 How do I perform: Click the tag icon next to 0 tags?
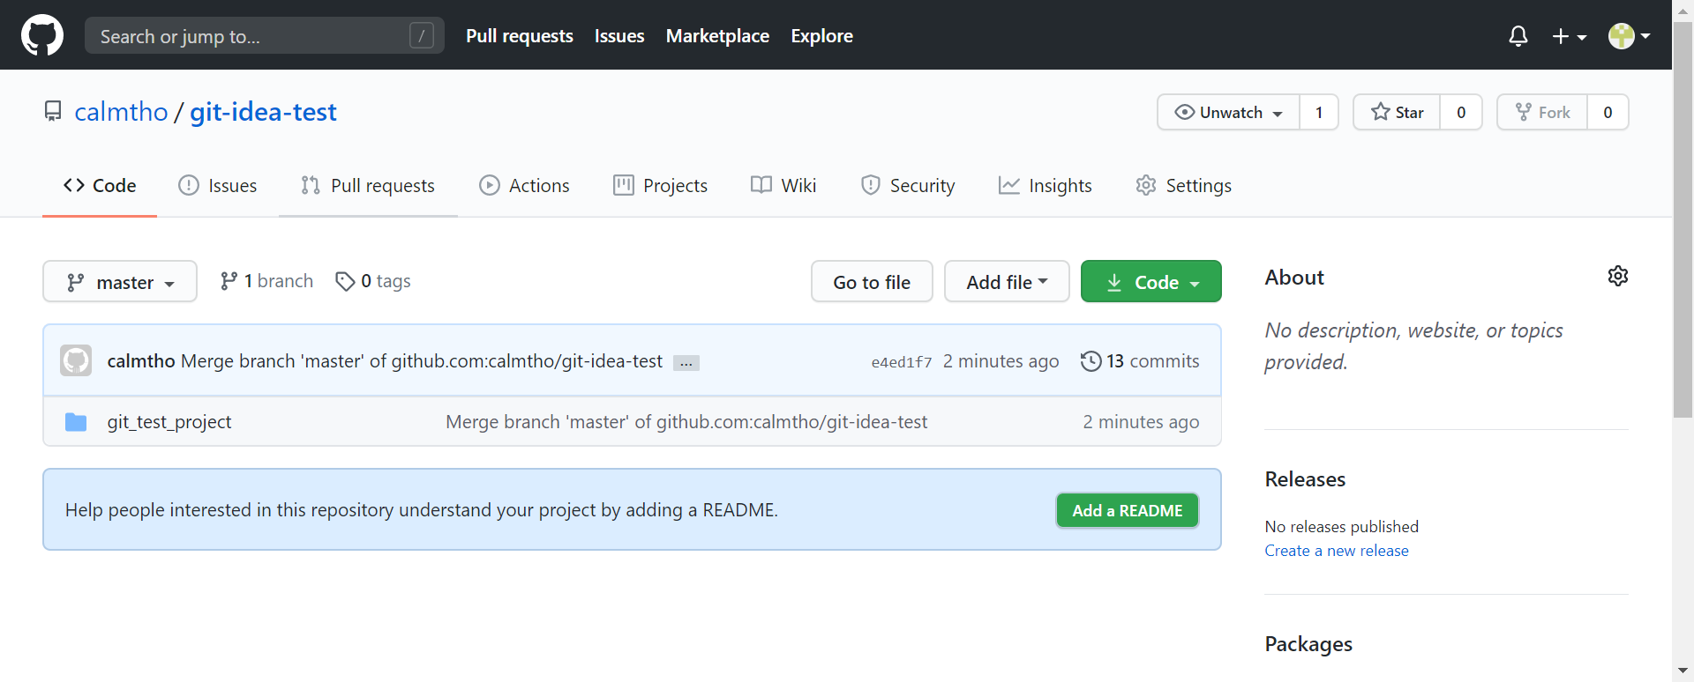[x=345, y=281]
